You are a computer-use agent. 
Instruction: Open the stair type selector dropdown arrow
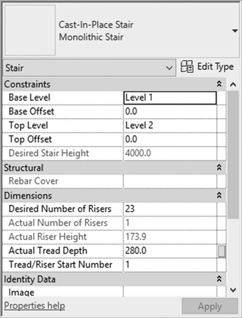pos(235,31)
